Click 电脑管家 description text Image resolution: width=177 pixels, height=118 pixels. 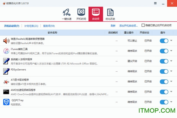pos(16,104)
